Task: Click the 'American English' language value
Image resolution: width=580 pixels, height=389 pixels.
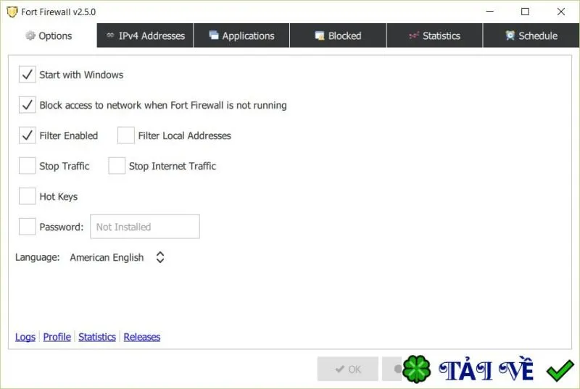Action: point(107,257)
